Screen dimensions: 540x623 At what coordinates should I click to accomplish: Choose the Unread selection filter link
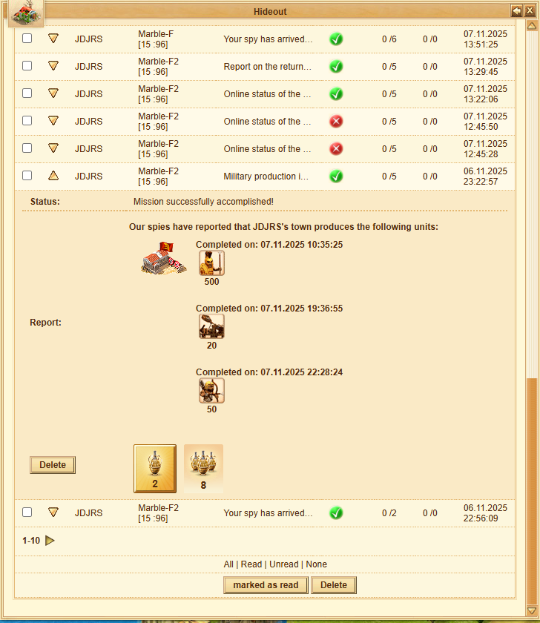point(283,564)
